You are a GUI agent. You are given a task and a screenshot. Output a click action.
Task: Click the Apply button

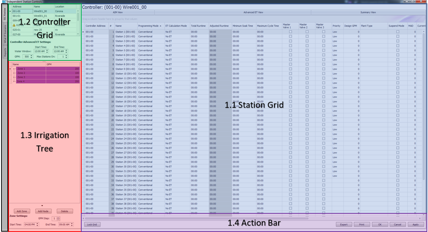[415, 225]
